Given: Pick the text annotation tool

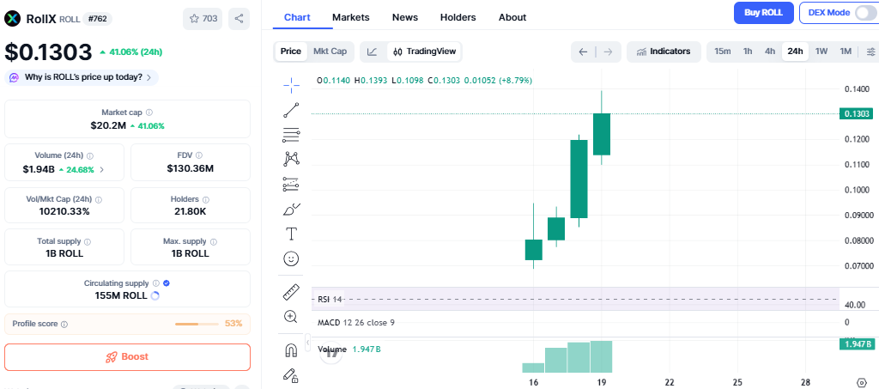Looking at the screenshot, I should coord(291,234).
